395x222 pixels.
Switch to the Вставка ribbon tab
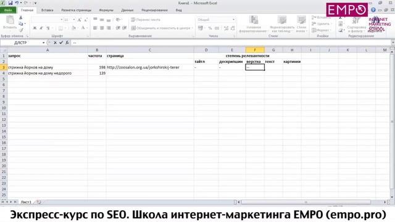[47, 10]
